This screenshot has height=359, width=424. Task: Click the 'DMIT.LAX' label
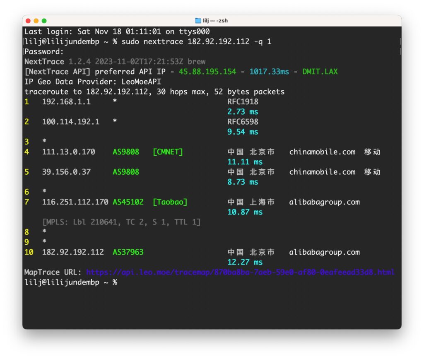[x=320, y=71]
